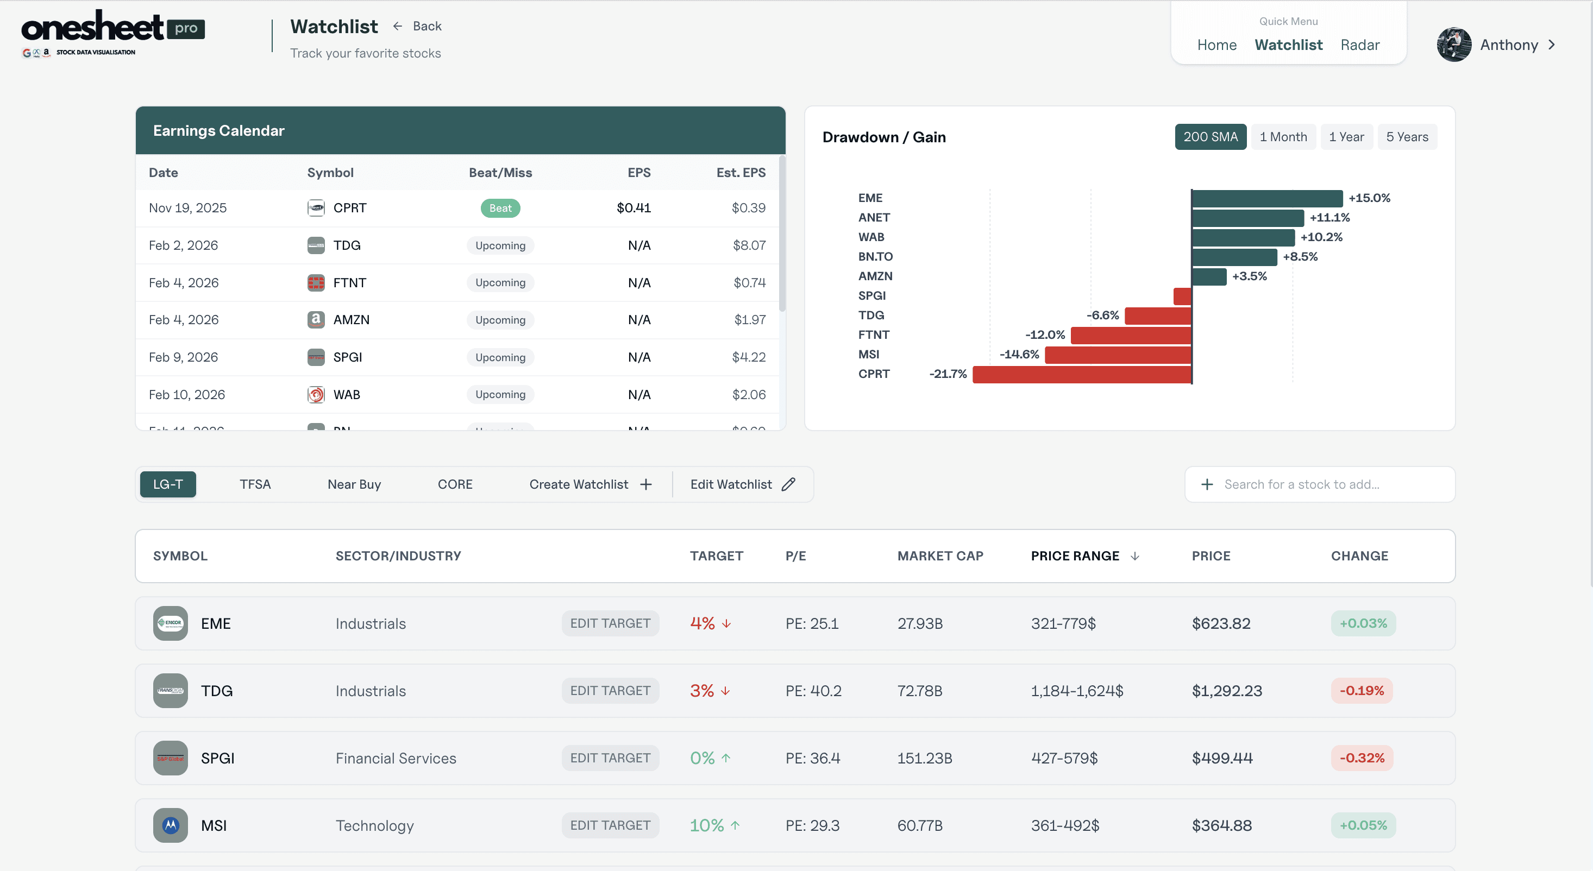The image size is (1593, 871).
Task: Open the Edit Watchlist pencil icon
Action: pos(788,484)
